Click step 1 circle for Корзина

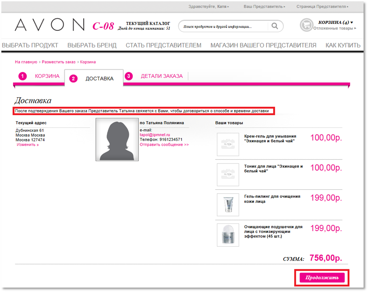click(23, 76)
